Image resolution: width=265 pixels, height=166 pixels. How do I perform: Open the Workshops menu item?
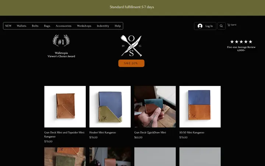(84, 26)
